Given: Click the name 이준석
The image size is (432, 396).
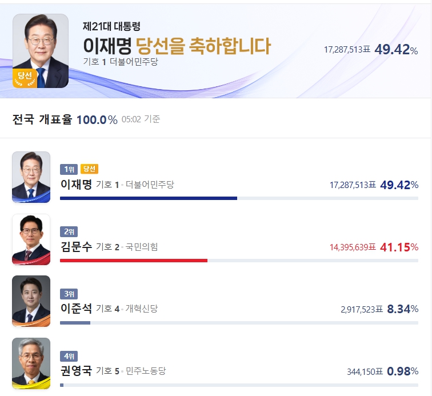Looking at the screenshot, I should tap(77, 309).
